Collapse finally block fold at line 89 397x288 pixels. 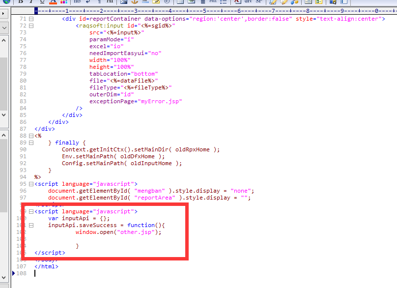(x=31, y=143)
